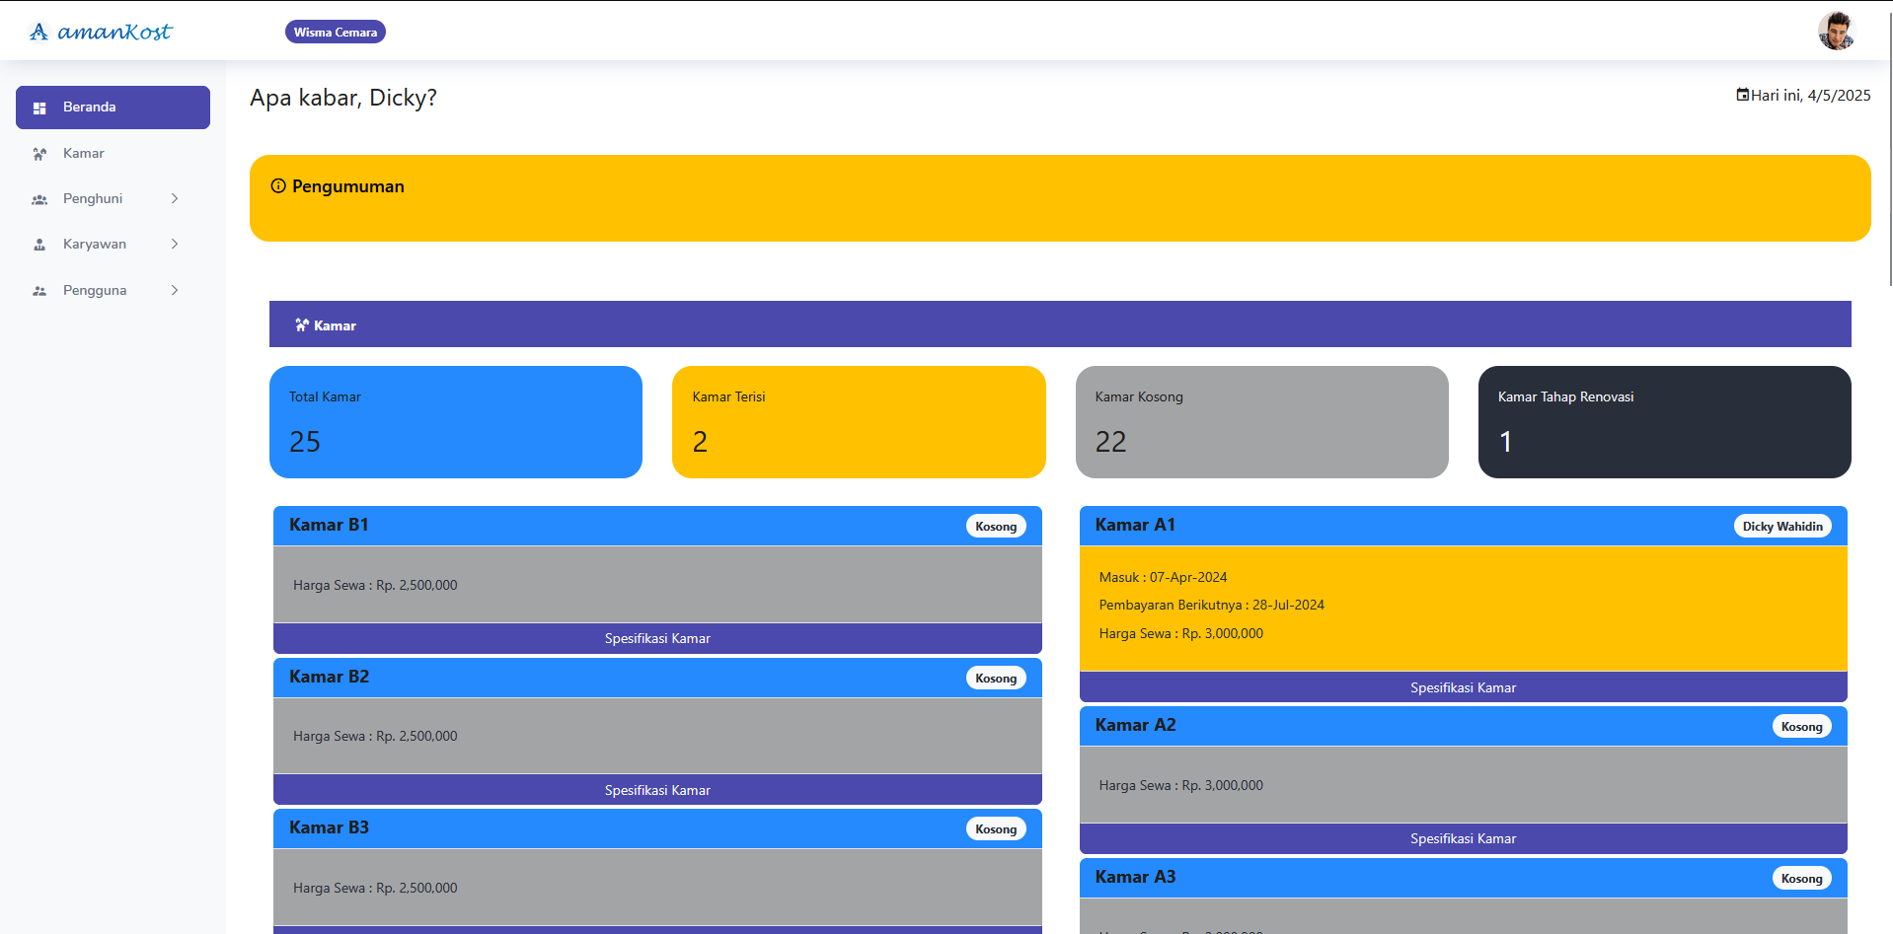
Task: Go to Beranda in sidebar
Action: click(x=113, y=107)
